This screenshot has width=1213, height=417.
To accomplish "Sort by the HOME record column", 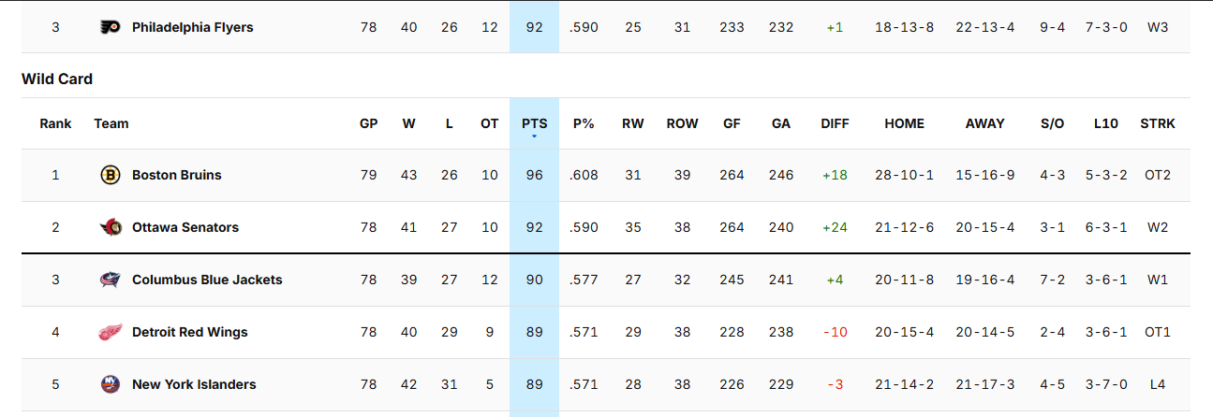I will pos(904,123).
